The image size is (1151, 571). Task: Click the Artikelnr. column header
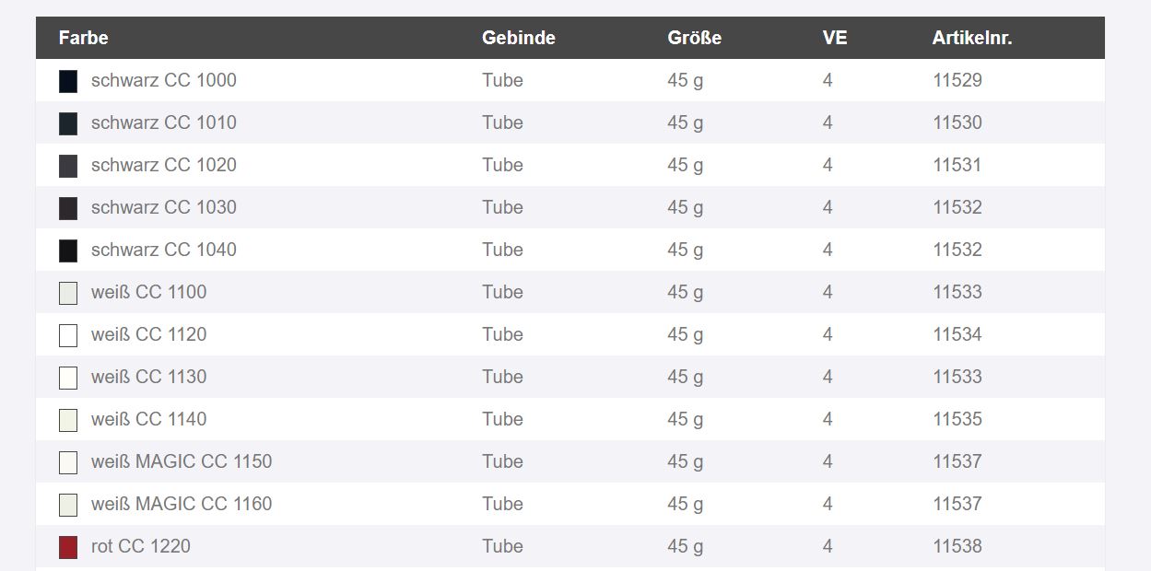pyautogui.click(x=972, y=38)
